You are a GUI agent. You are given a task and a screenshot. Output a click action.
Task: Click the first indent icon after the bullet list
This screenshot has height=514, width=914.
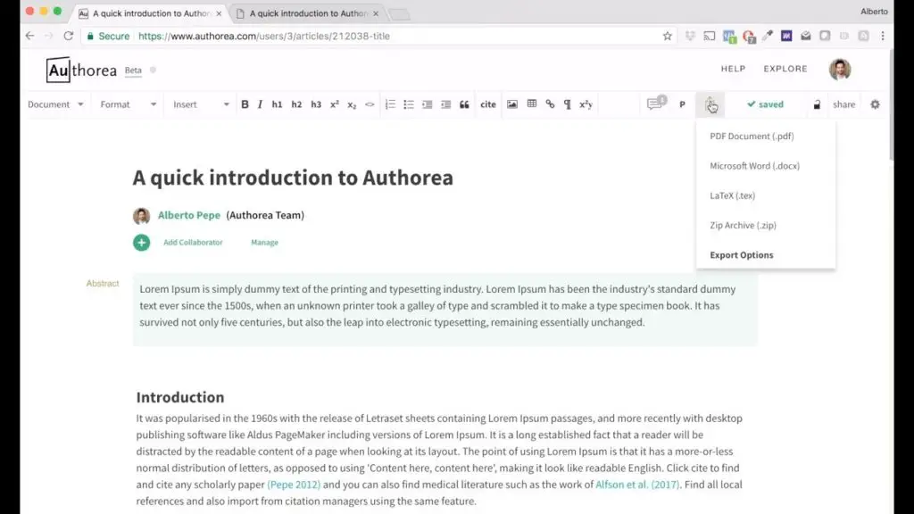point(428,104)
